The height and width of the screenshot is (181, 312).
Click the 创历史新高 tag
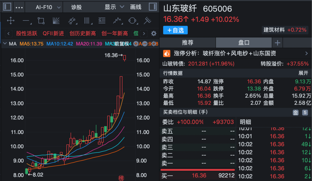(83, 33)
